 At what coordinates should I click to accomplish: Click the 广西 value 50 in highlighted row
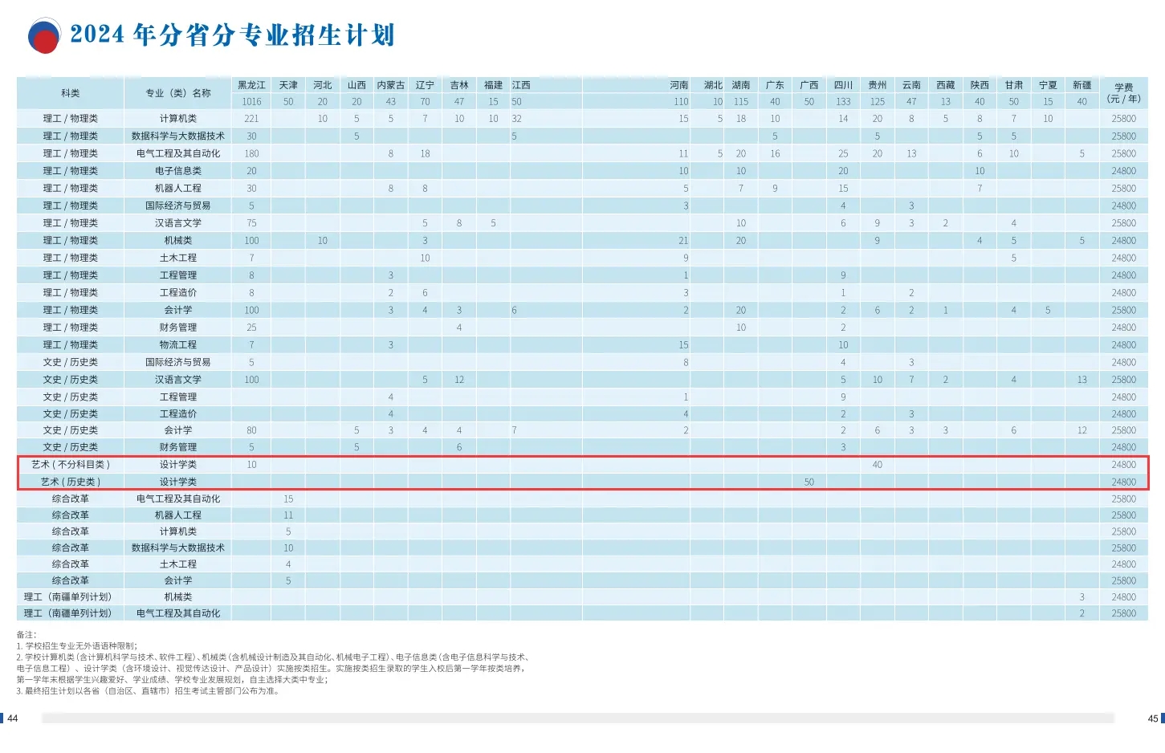click(809, 482)
